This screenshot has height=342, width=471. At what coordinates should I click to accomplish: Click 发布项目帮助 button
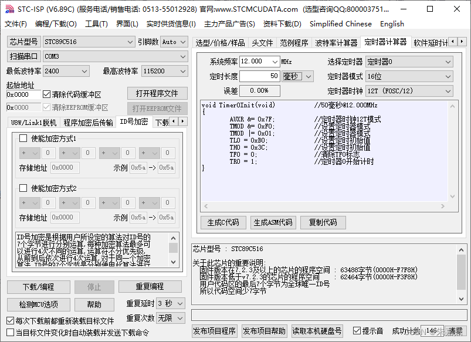(x=264, y=331)
